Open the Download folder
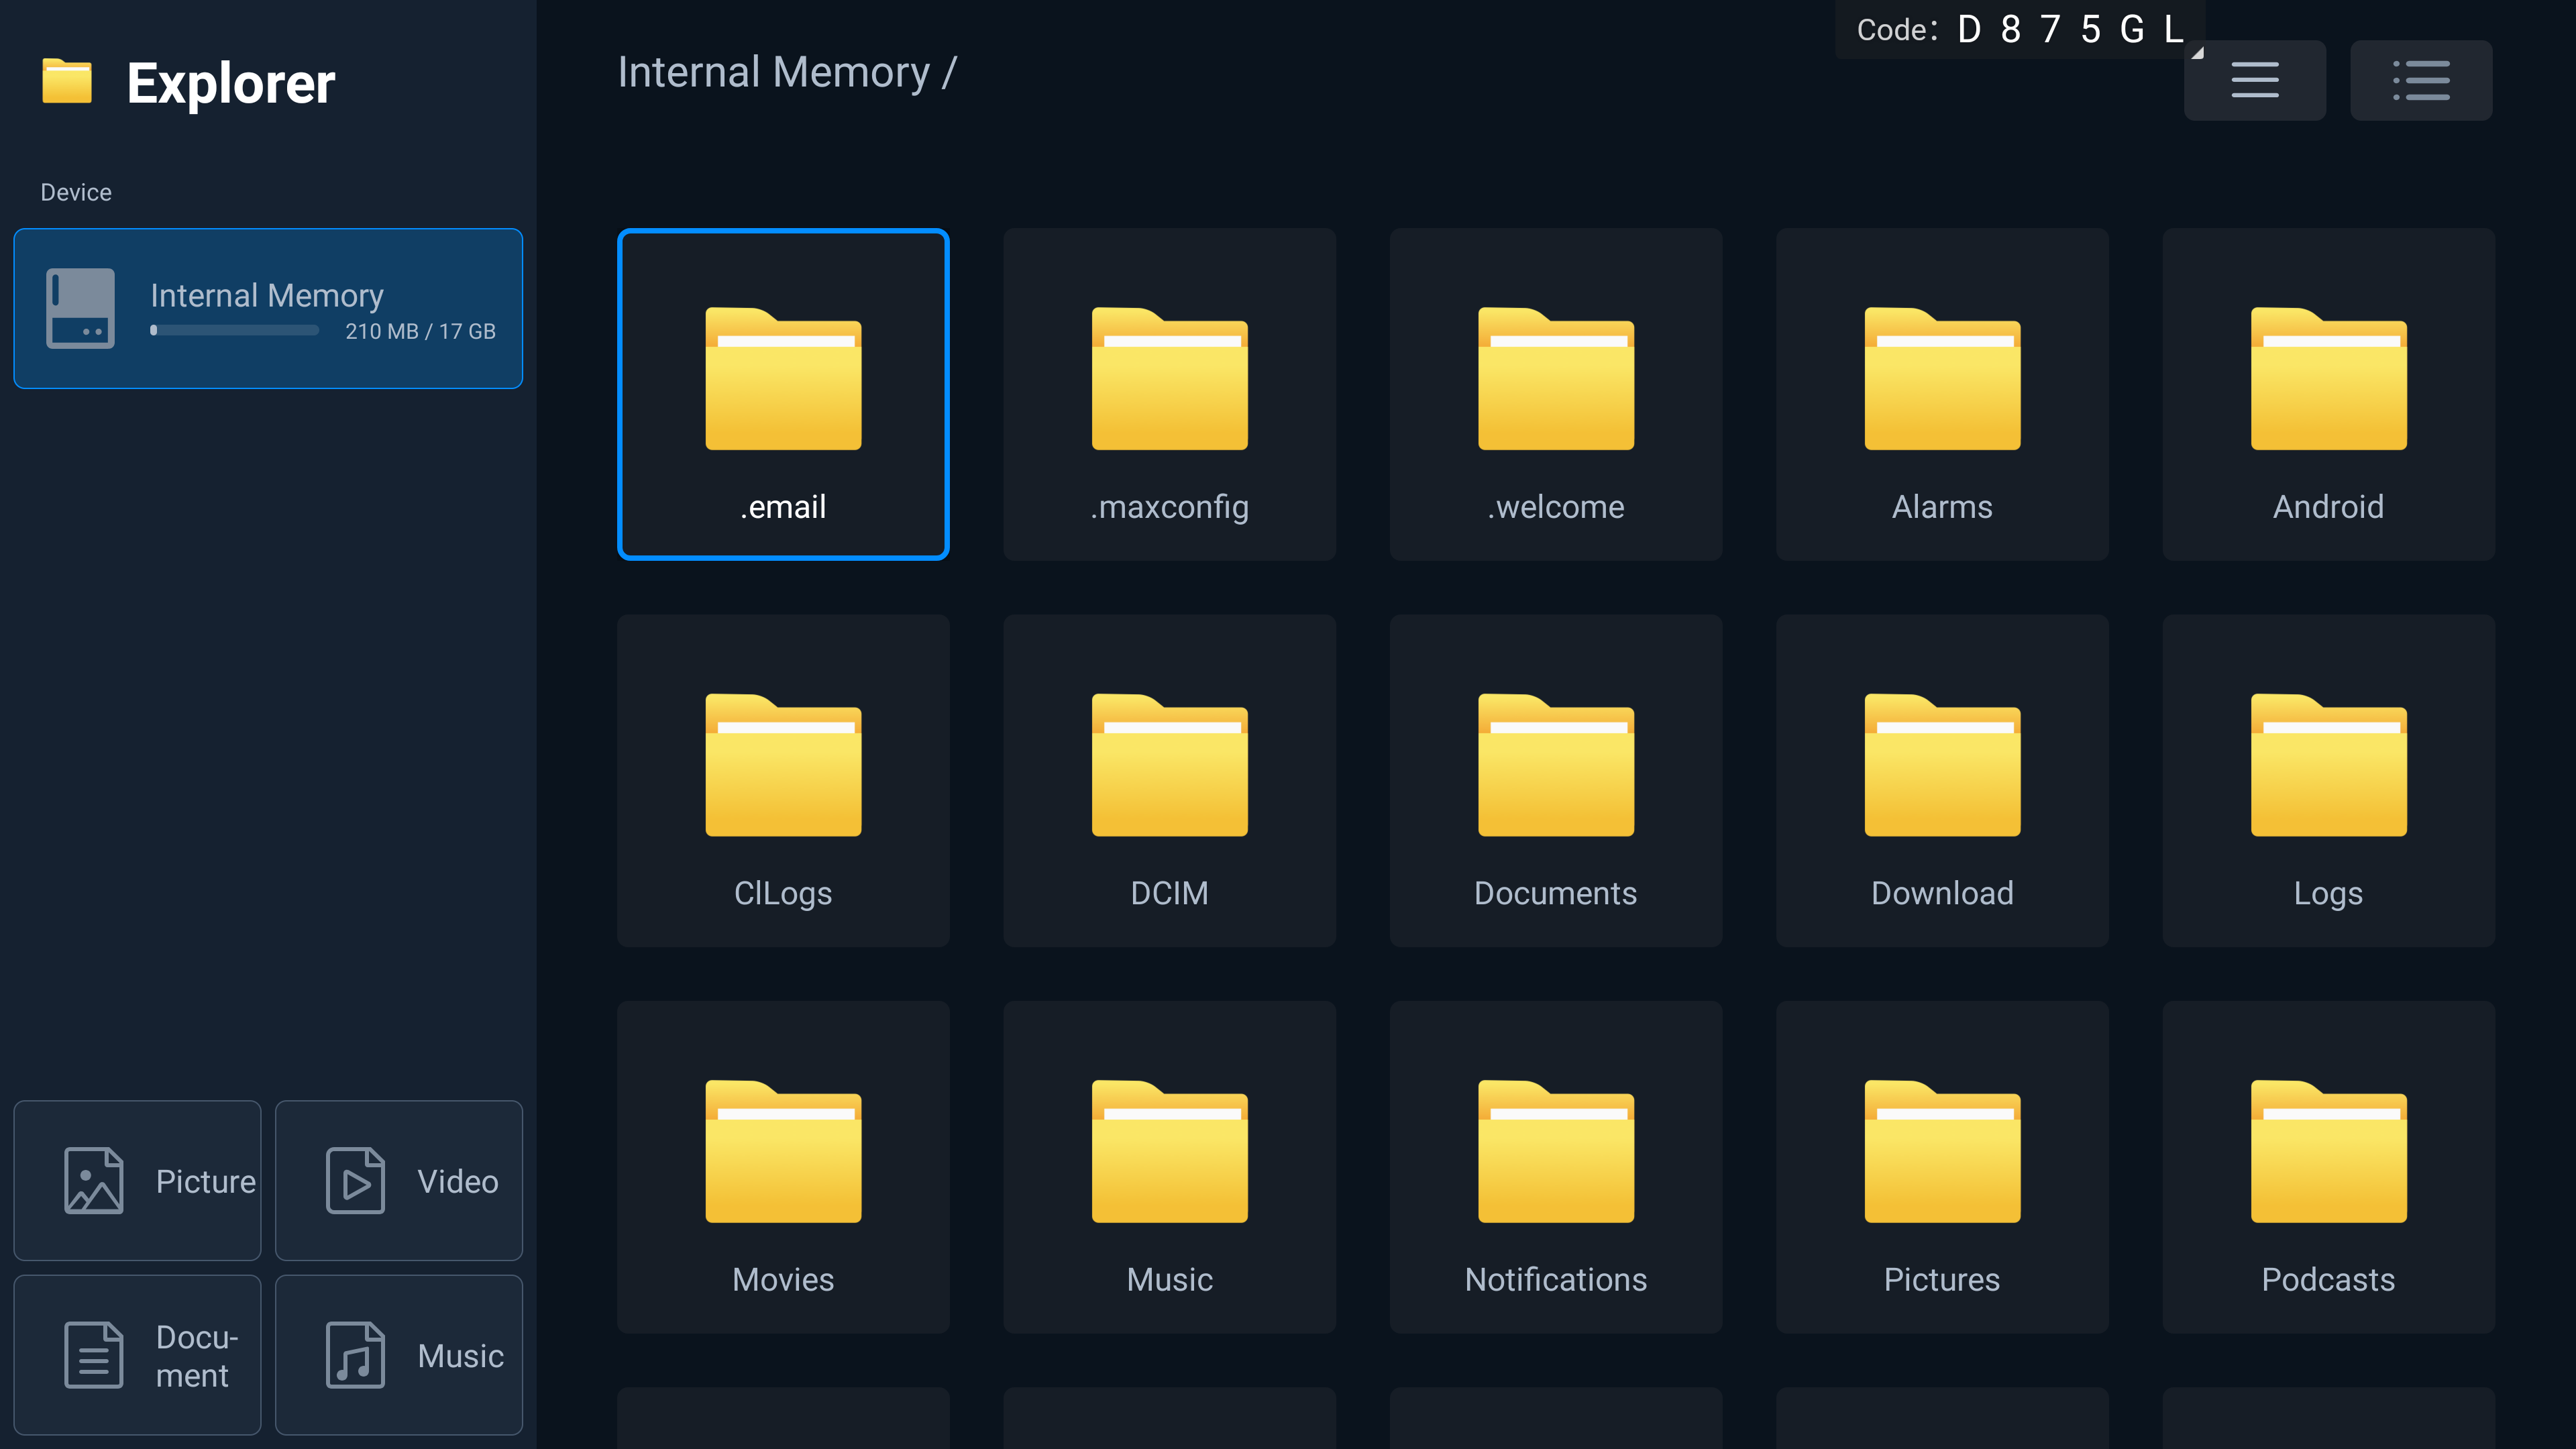The height and width of the screenshot is (1449, 2576). pos(1941,780)
